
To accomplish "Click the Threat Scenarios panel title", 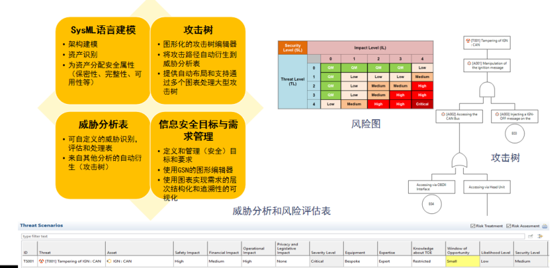I will [41, 225].
